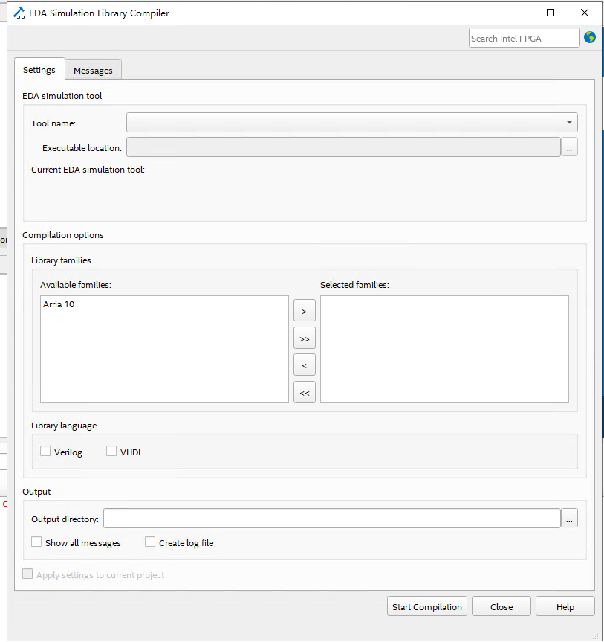Click the compiler icon in the title bar
Screen dimensions: 604x642
(19, 13)
